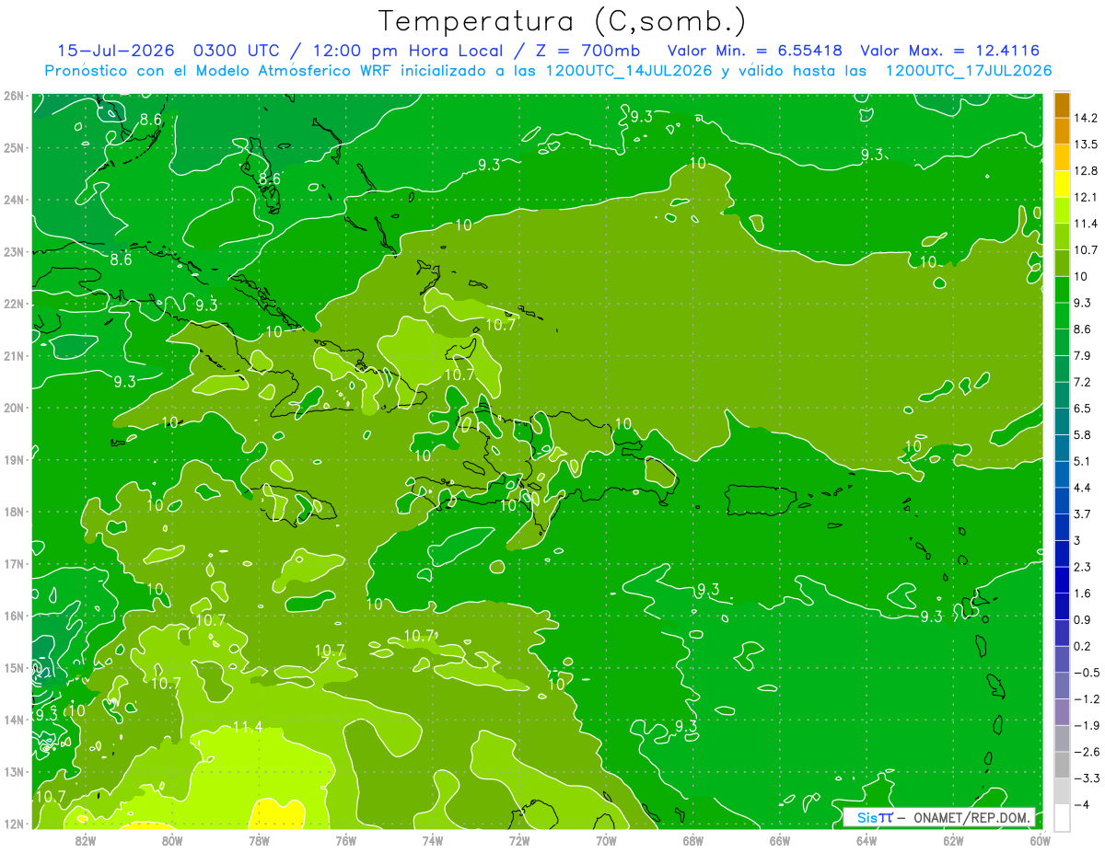1105x853 pixels.
Task: Click the '1200UTC_17JUL2026' valid-until time
Action: tap(968, 71)
